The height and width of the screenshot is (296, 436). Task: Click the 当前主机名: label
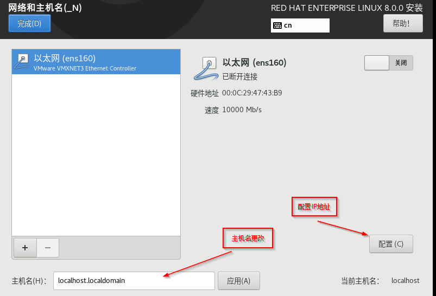(361, 281)
